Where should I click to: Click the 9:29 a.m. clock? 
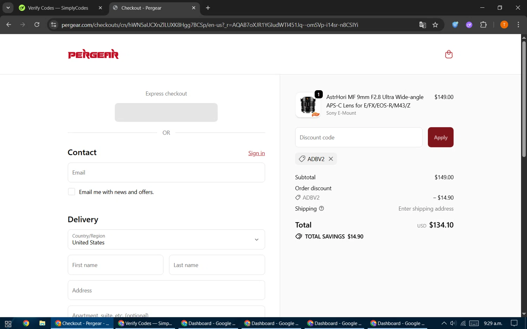coord(493,323)
